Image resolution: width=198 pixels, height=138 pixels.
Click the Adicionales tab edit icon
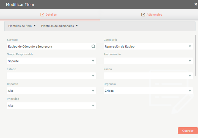click(143, 15)
